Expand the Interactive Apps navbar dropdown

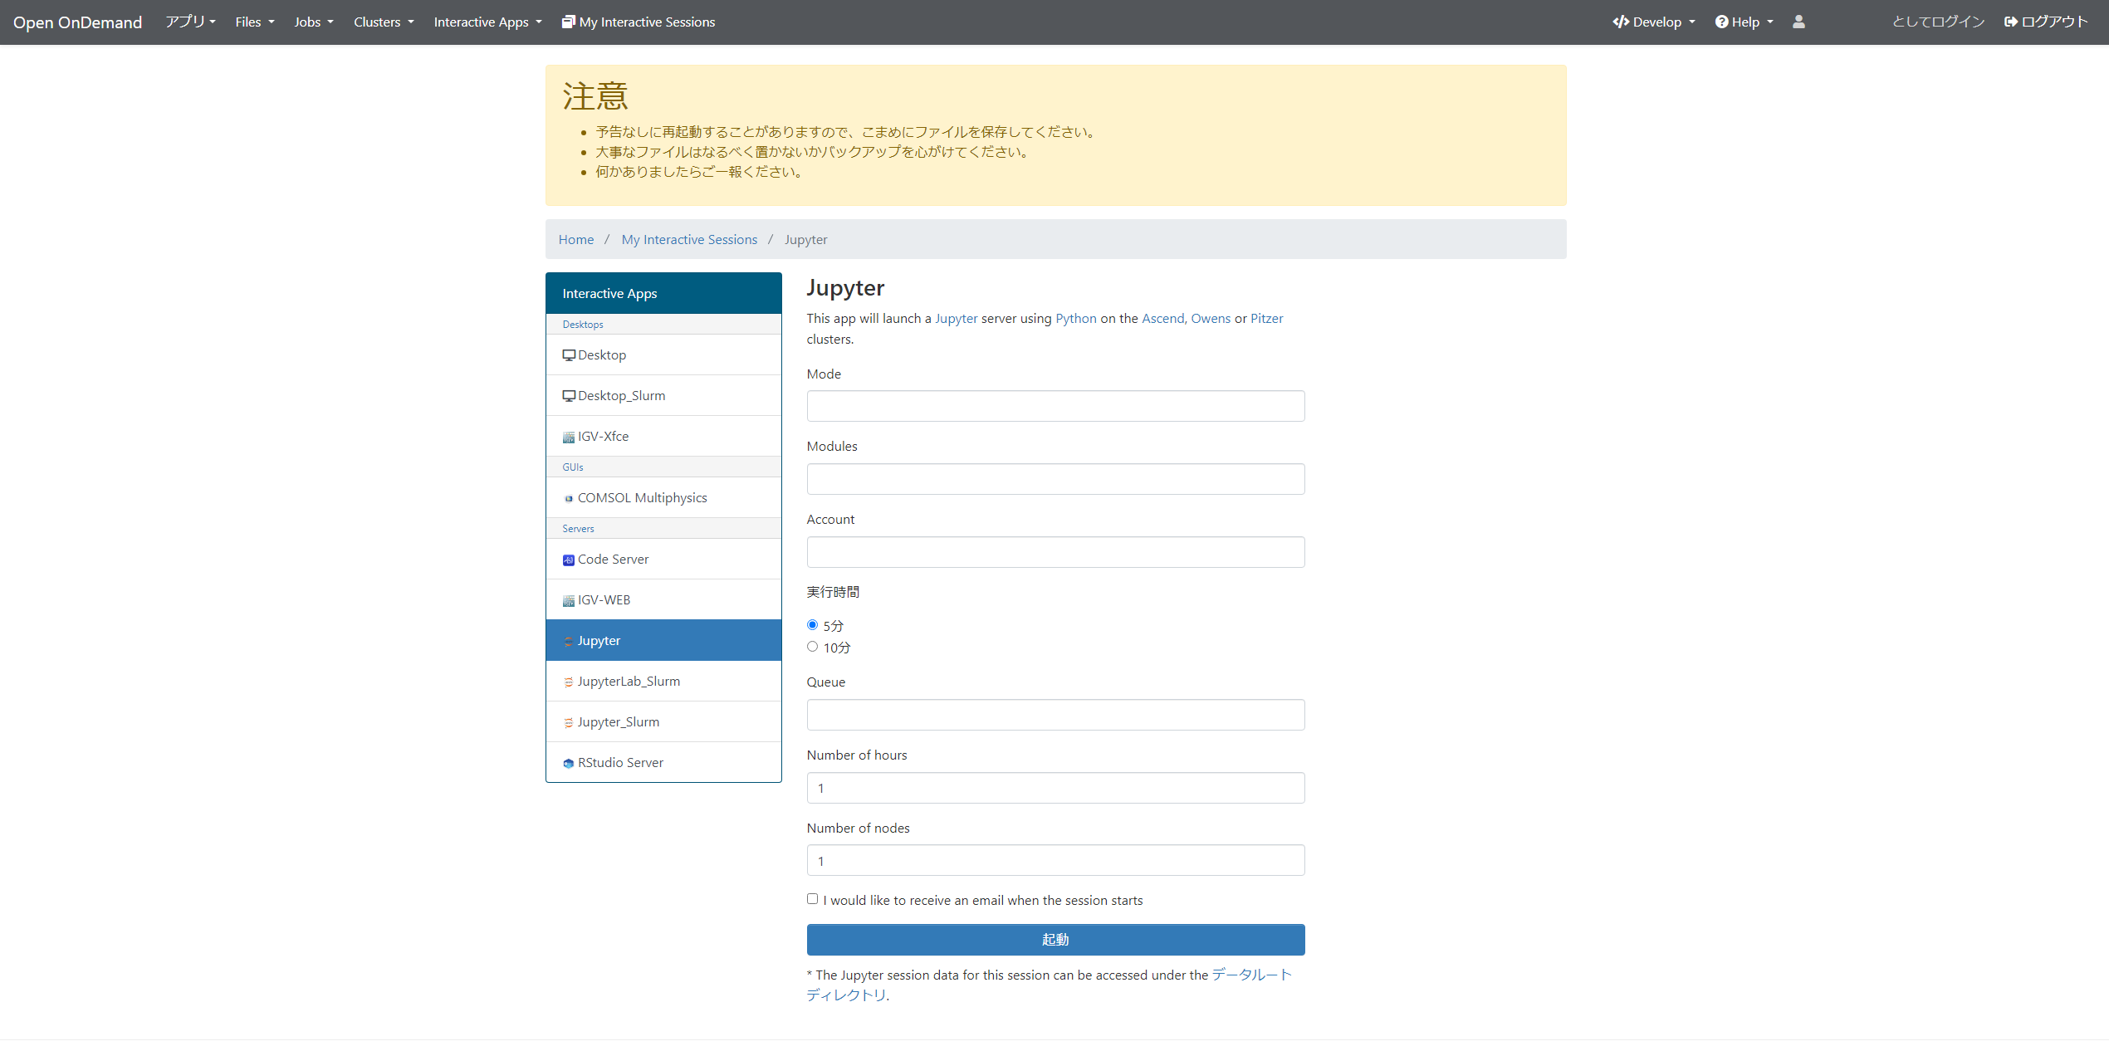(x=487, y=22)
